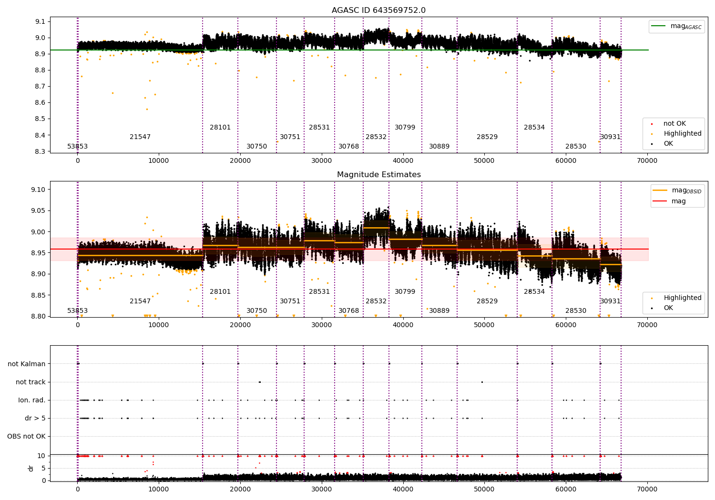Select the green mag AGASC legend entry
Screen dimensions: 715x500
coord(676,26)
